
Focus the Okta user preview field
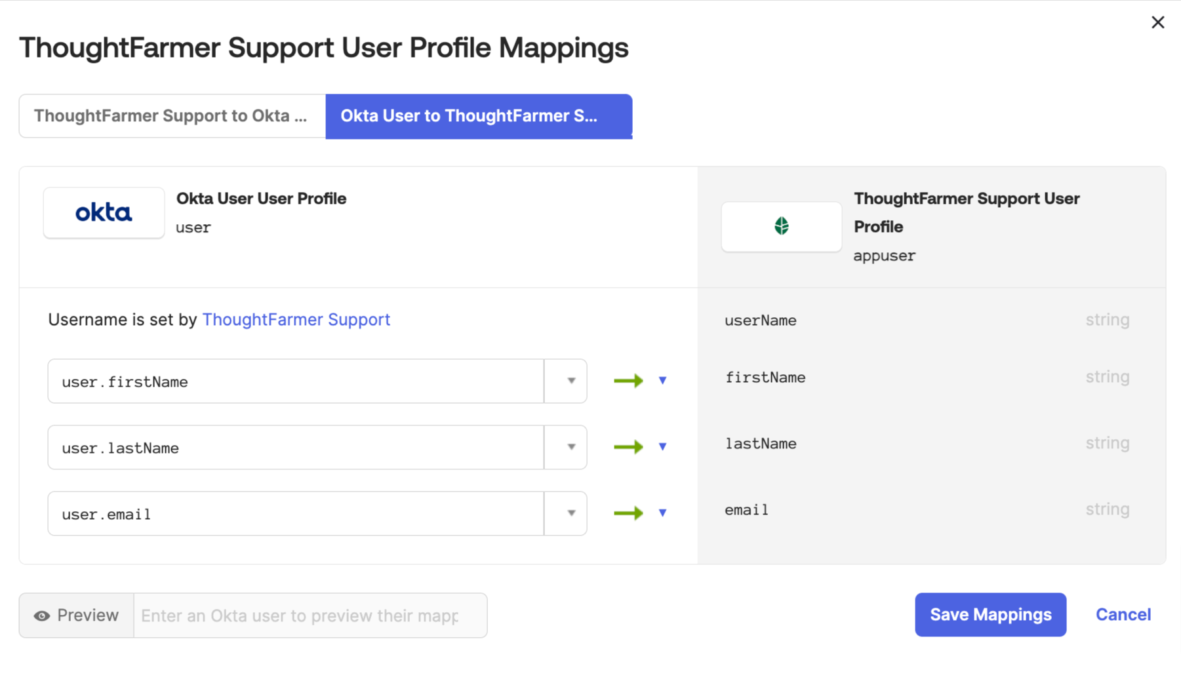[x=310, y=615]
